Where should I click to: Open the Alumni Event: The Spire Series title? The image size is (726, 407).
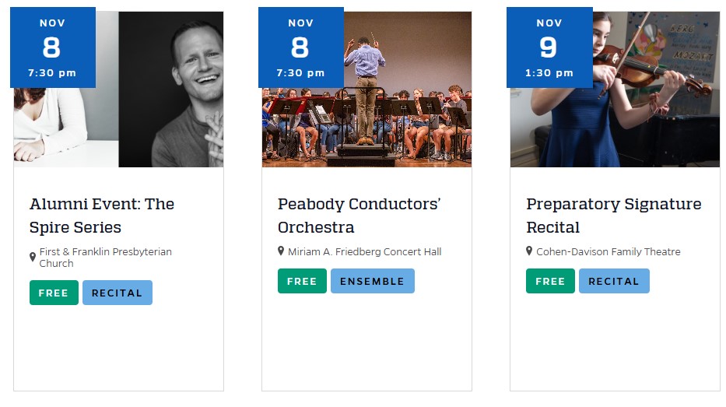pyautogui.click(x=102, y=216)
